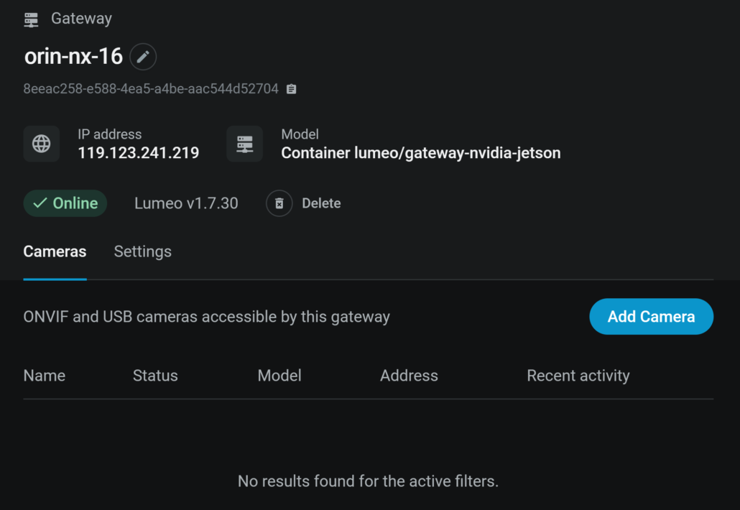This screenshot has width=740, height=510.
Task: Sort by the Status column header
Action: [155, 376]
